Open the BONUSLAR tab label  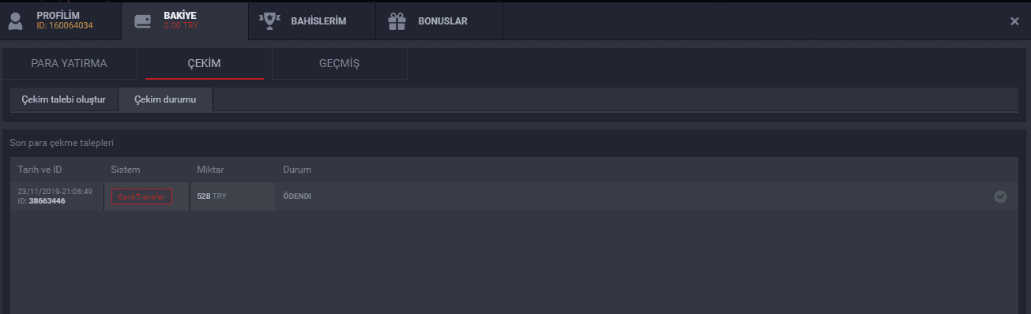click(x=442, y=21)
